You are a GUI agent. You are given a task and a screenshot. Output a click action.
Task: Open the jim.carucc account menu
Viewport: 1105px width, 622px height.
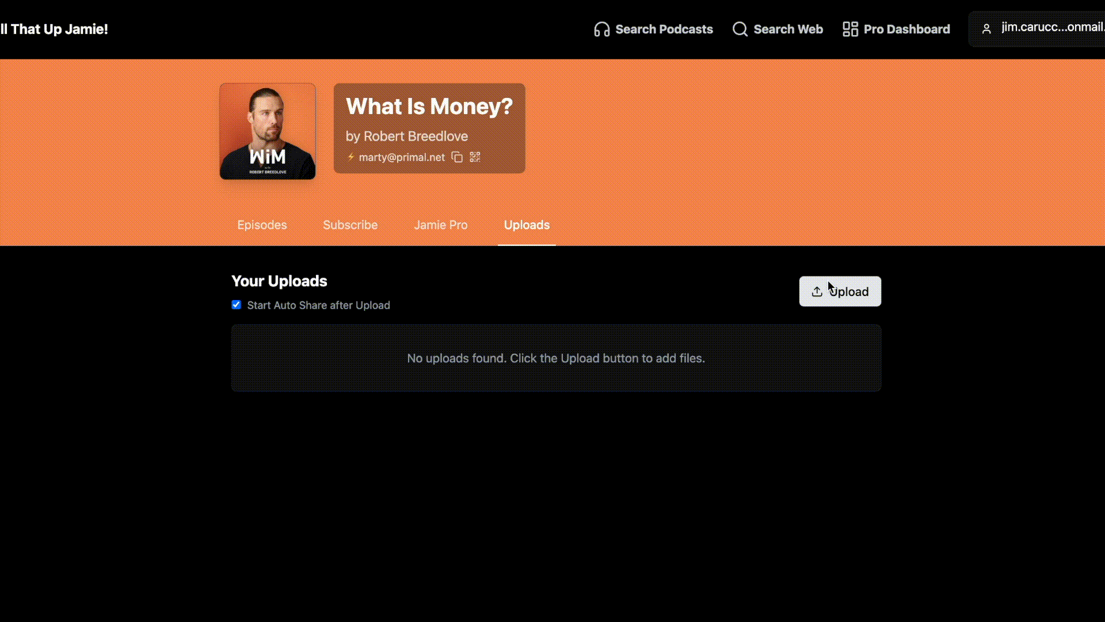pos(1037,29)
